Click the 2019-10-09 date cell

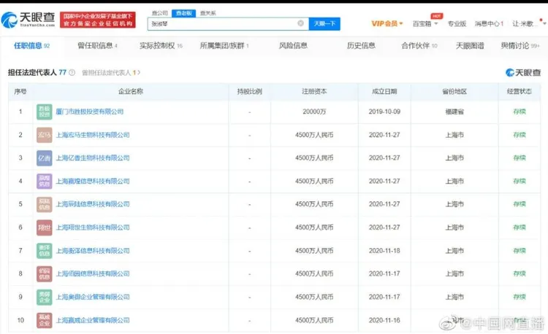(x=384, y=112)
